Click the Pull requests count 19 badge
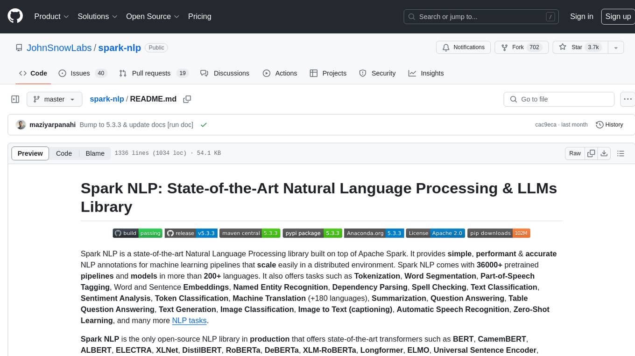635x356 pixels. pos(183,73)
